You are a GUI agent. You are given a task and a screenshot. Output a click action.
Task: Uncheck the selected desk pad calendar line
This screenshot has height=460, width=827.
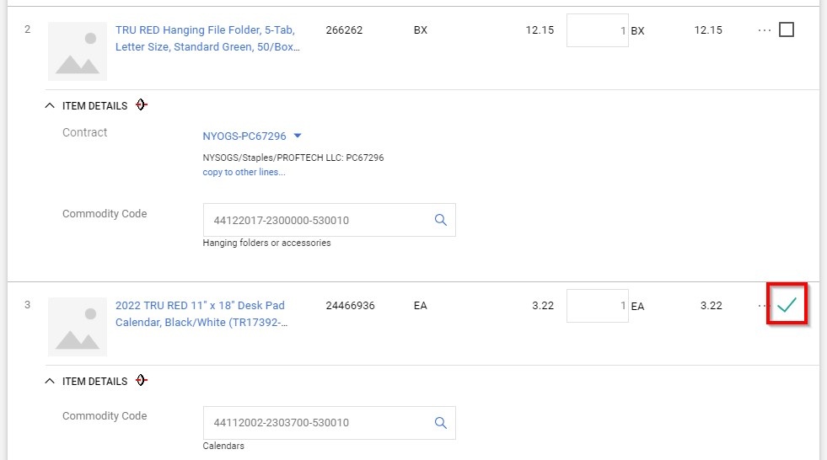point(787,305)
